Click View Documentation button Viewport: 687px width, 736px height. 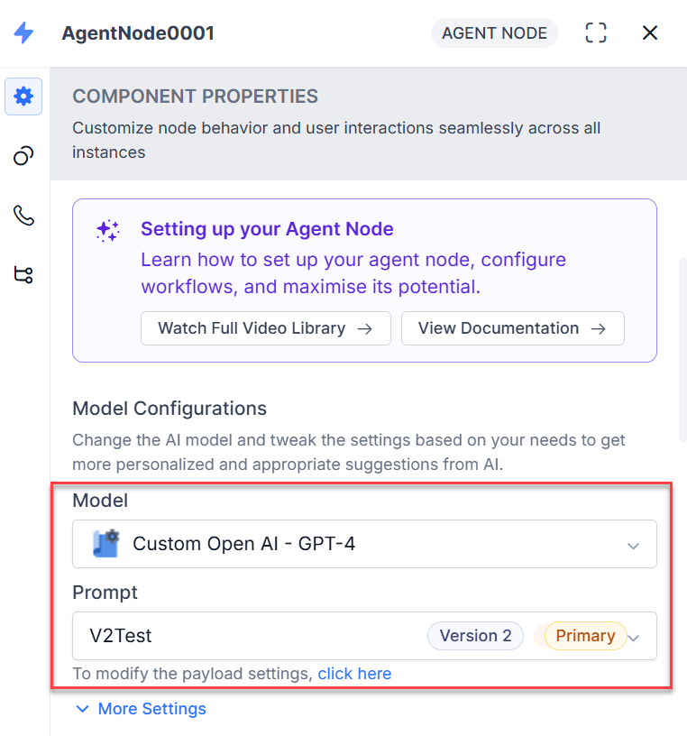point(512,328)
